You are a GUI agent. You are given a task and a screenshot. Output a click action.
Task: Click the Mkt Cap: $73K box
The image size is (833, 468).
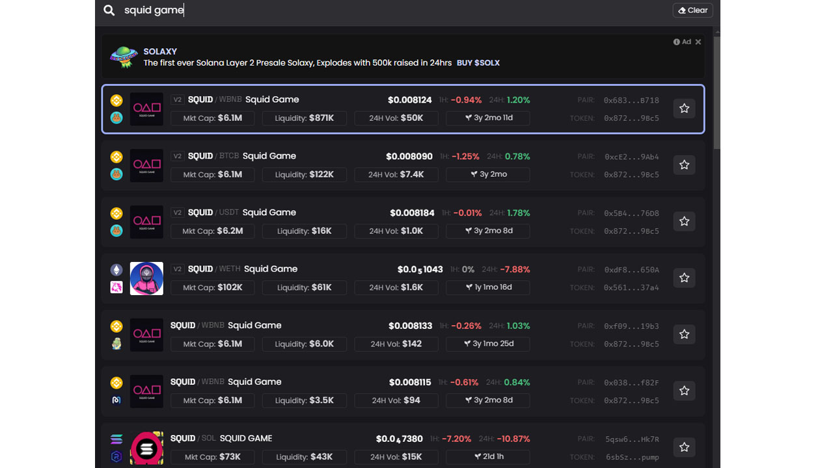pyautogui.click(x=213, y=457)
